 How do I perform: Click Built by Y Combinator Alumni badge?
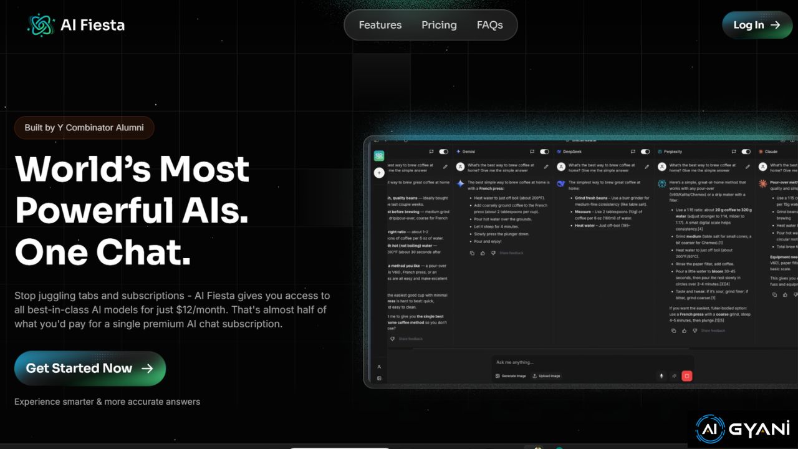84,128
